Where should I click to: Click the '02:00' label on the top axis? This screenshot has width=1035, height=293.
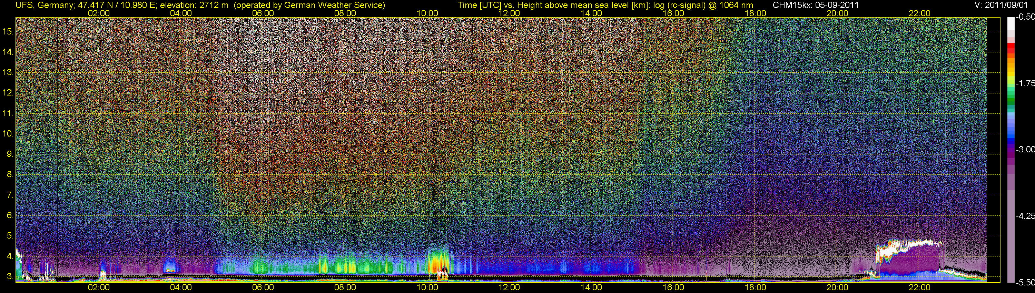99,13
